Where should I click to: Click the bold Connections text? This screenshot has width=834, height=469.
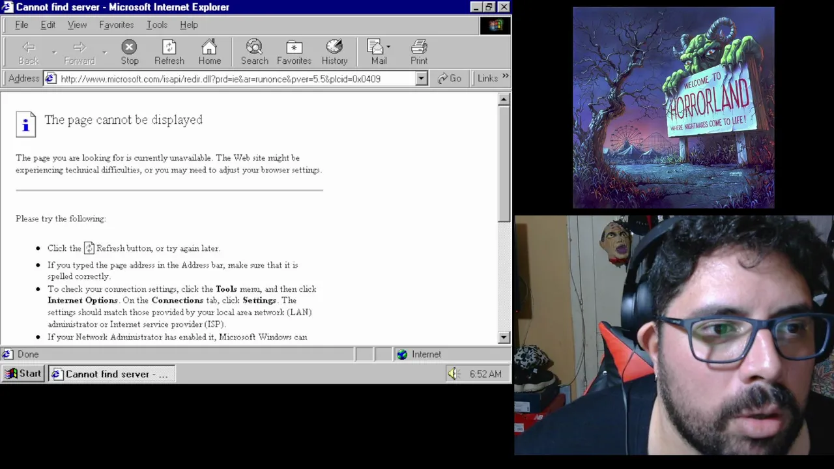pyautogui.click(x=177, y=300)
